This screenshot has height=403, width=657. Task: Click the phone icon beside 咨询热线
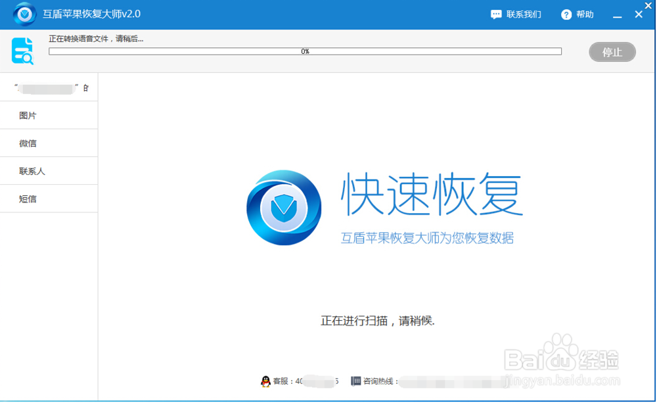tap(355, 380)
